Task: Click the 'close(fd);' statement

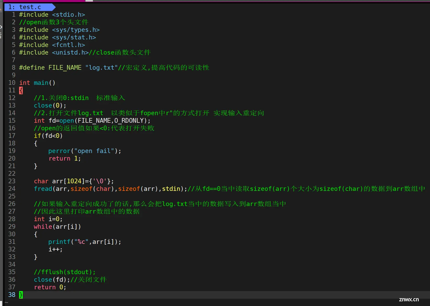Action: 52,280
